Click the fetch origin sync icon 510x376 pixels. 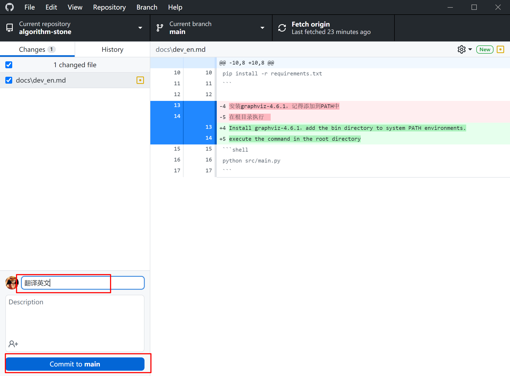pos(282,28)
